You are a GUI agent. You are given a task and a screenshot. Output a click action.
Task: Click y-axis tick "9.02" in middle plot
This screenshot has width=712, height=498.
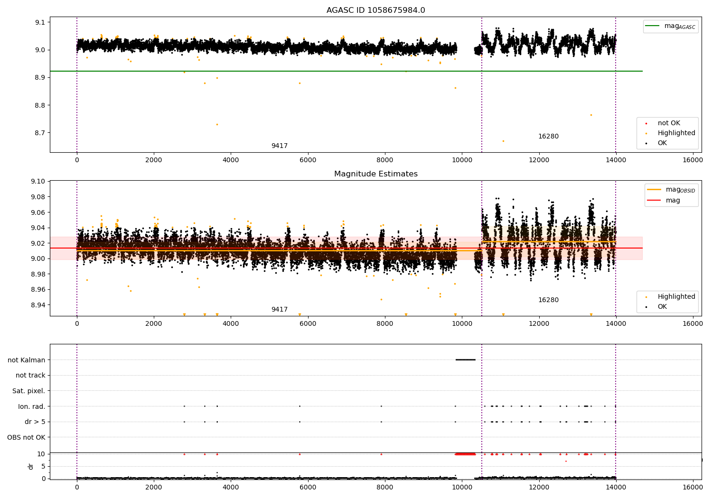[x=38, y=243]
